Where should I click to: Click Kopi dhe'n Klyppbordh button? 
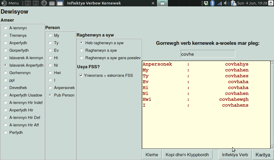187,155
